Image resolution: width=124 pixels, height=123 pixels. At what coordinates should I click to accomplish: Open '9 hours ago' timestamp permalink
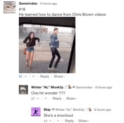coord(49,4)
